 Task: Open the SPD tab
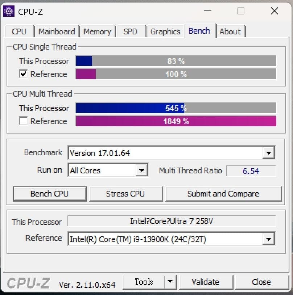pyautogui.click(x=131, y=31)
